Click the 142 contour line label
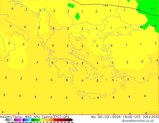Screen dimensions: 159x123 tap(106, 5)
